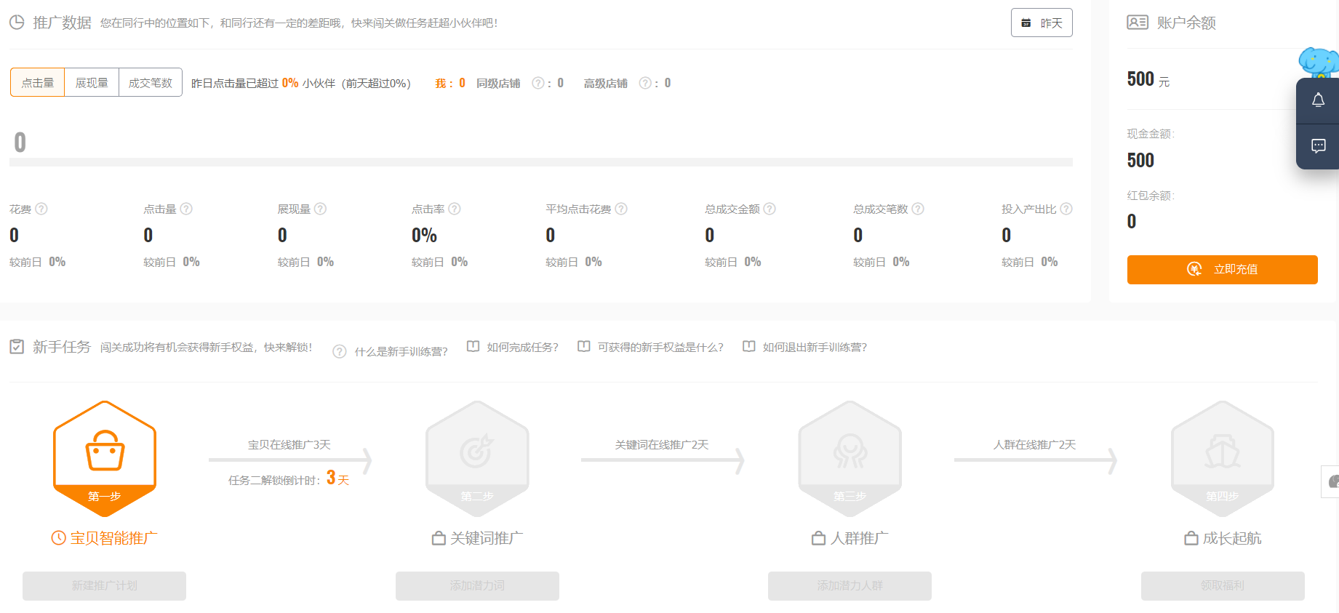Click the 推广数据 pie chart icon
Screen dimensions: 1339x613
pos(17,23)
